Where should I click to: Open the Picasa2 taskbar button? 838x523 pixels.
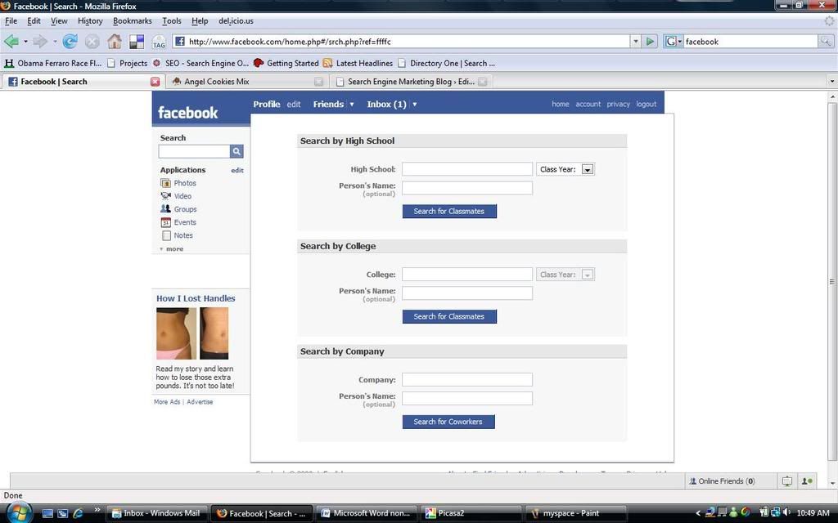471,513
